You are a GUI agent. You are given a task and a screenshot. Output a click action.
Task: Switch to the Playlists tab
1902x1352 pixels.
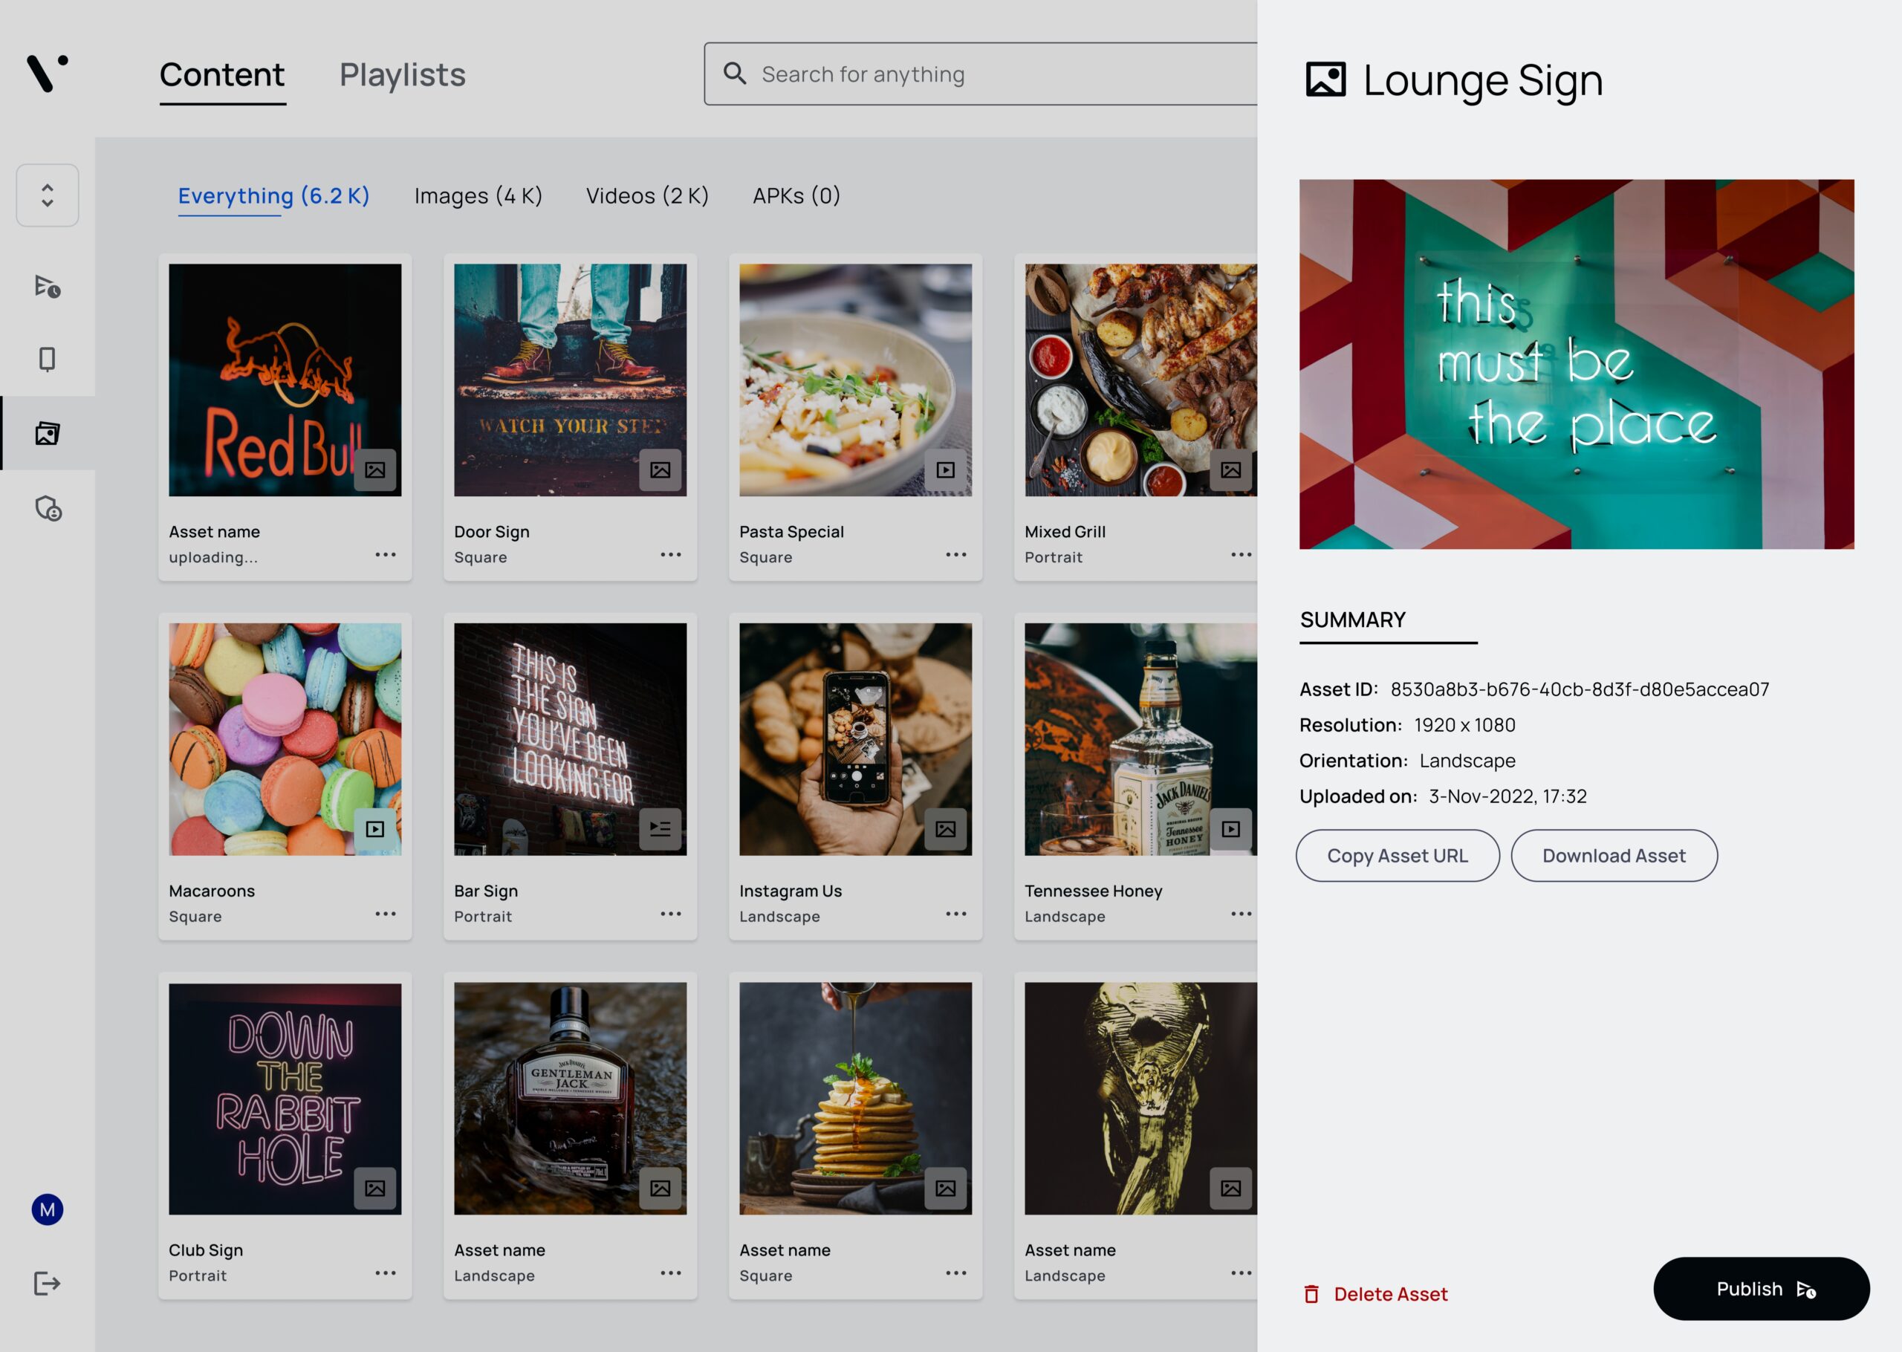tap(402, 75)
